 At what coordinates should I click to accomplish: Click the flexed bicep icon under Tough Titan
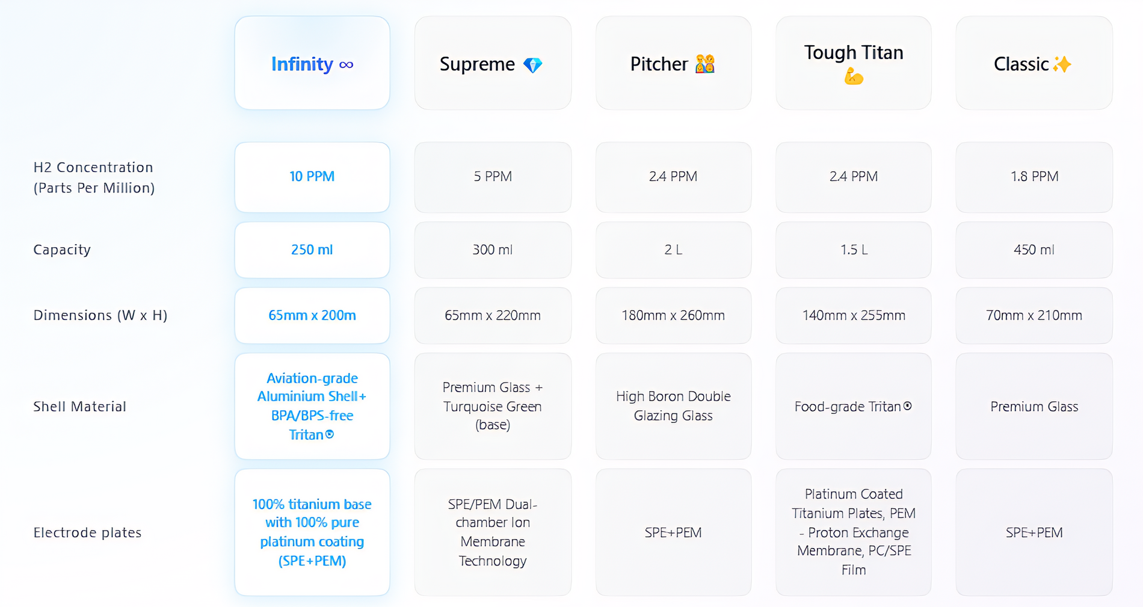854,76
